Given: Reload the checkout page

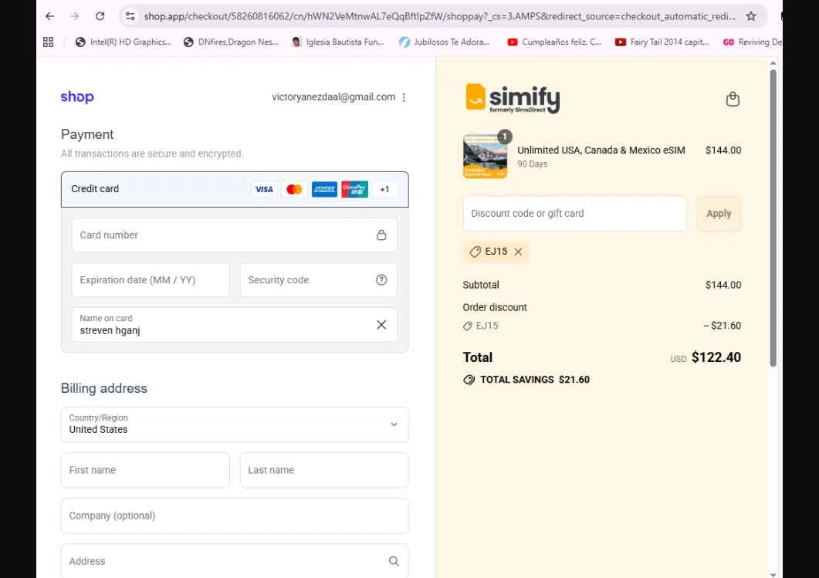Looking at the screenshot, I should click(100, 16).
